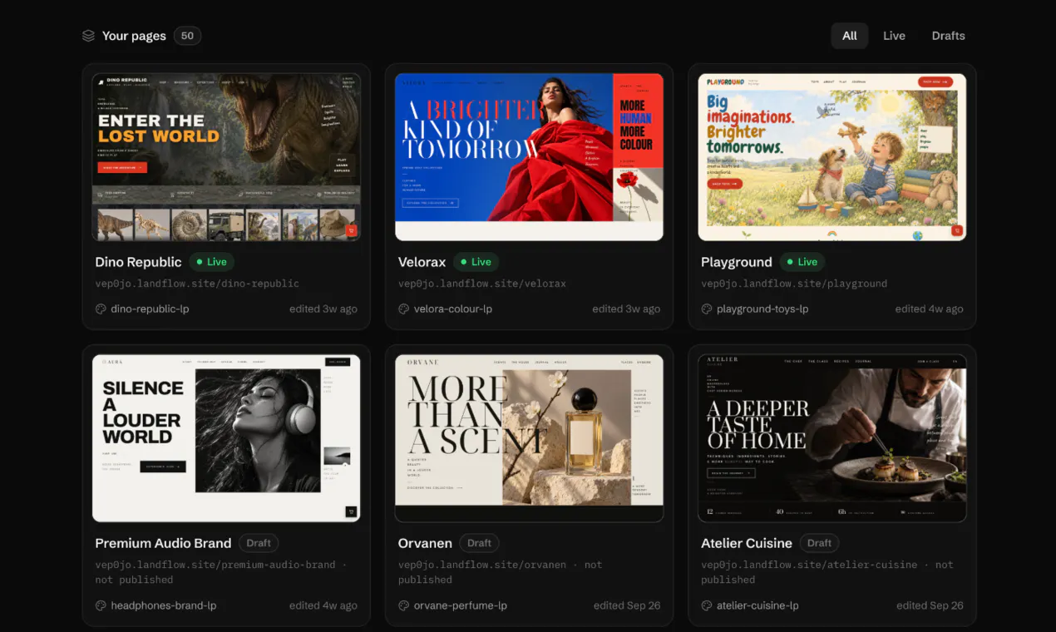This screenshot has height=632, width=1056.
Task: Visit vep0jo.landflow.site/velorax URL
Action: [x=482, y=284]
